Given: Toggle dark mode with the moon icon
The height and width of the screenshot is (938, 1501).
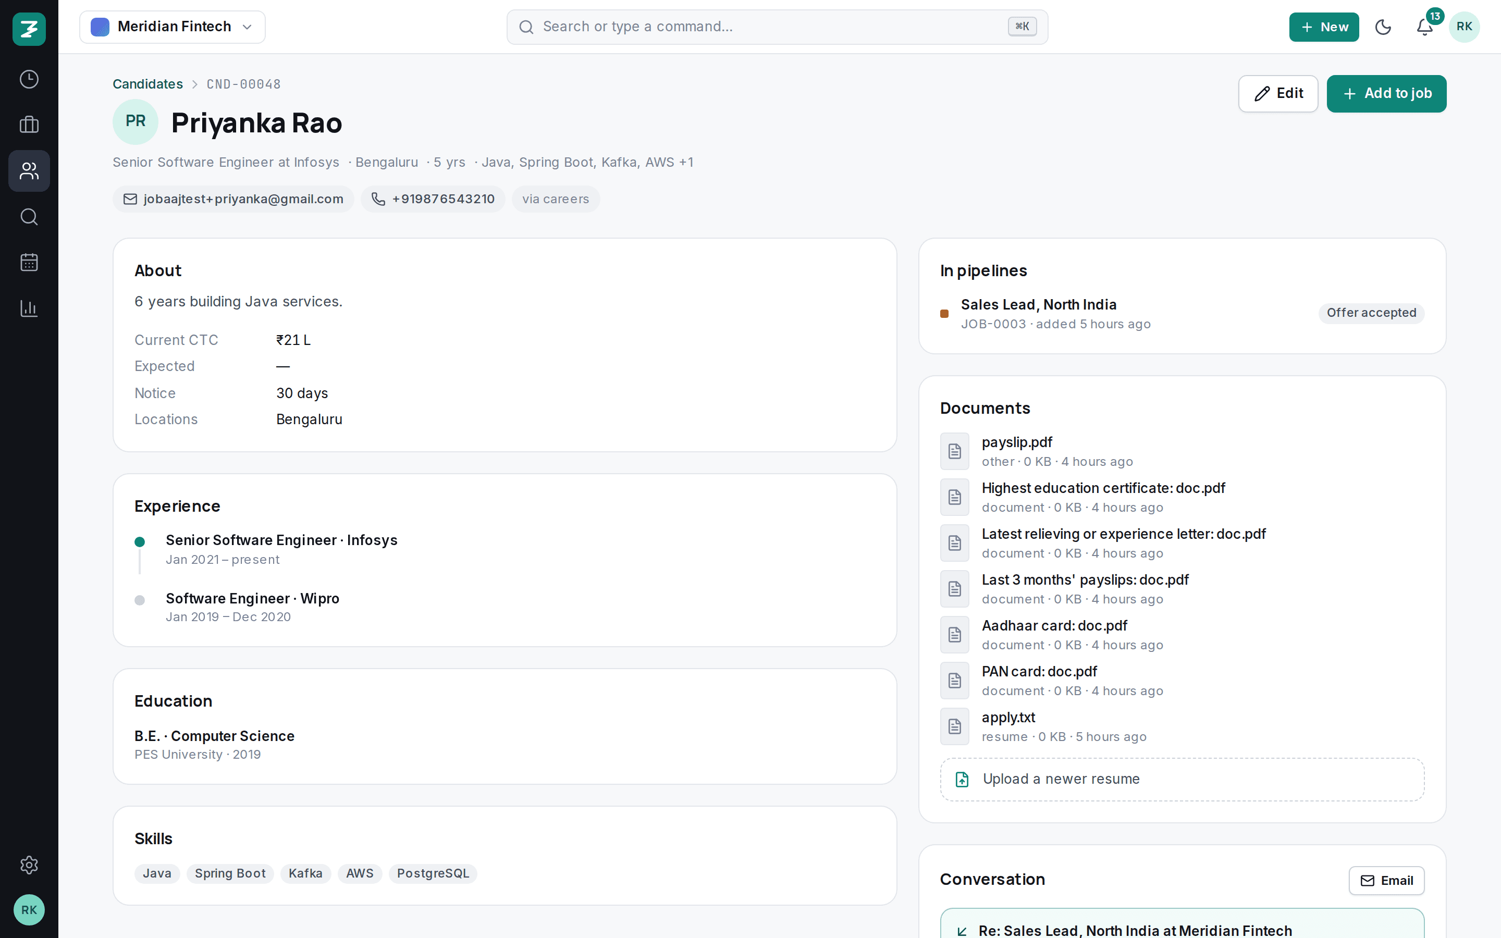Looking at the screenshot, I should pos(1383,27).
